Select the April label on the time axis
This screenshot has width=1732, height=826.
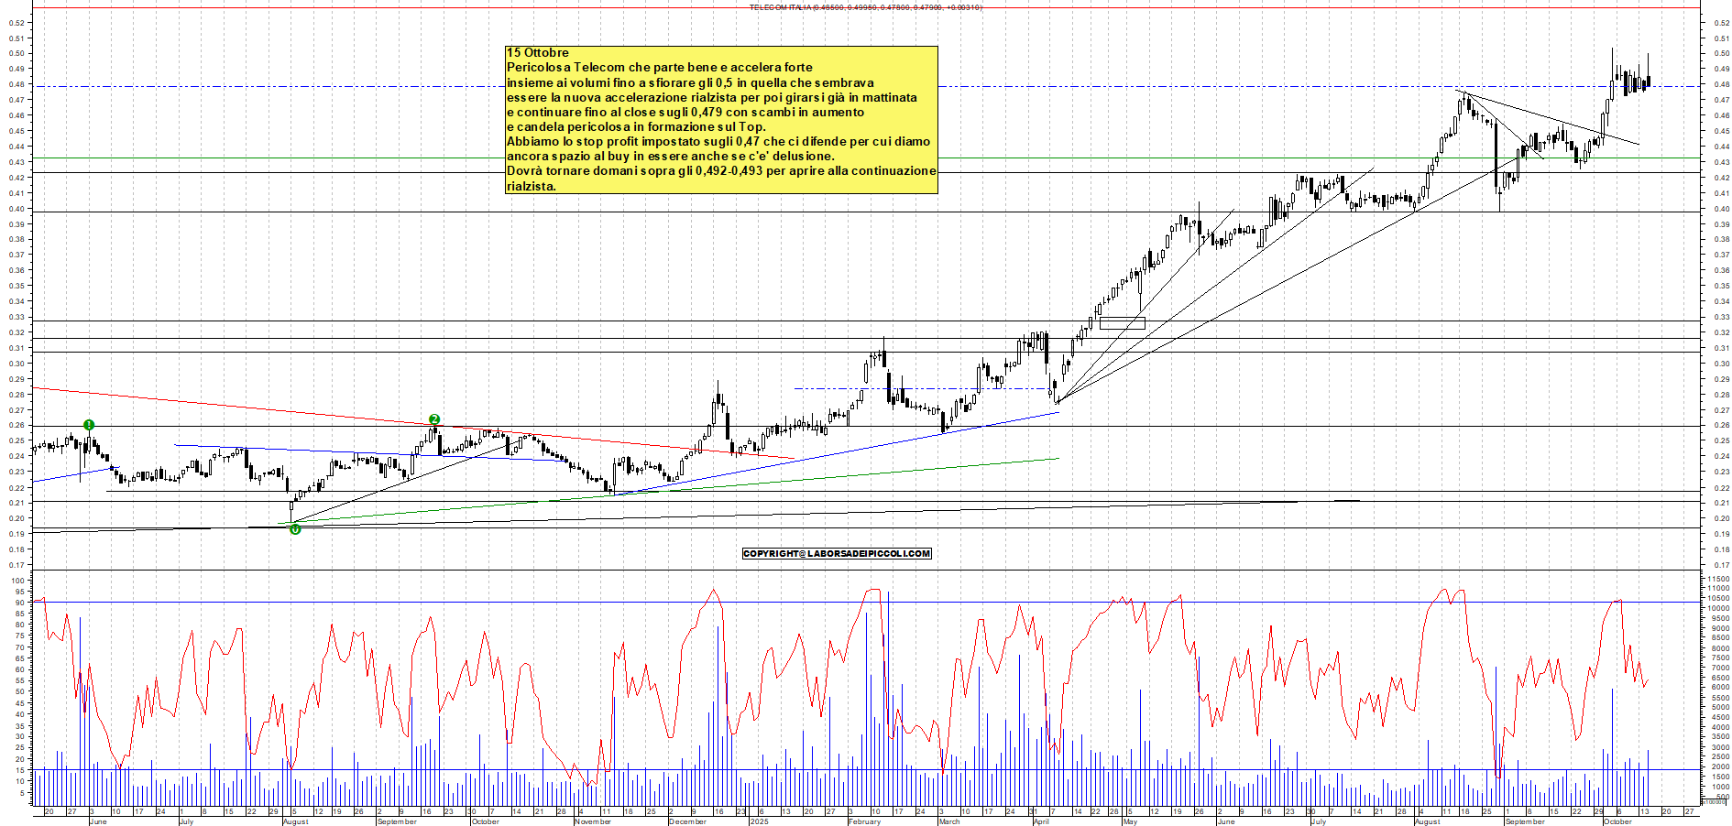pyautogui.click(x=1041, y=821)
